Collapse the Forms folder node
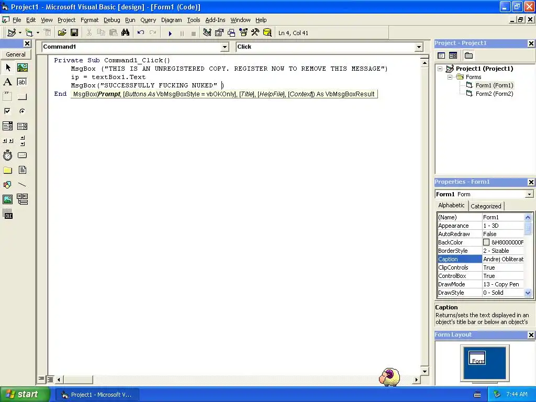The width and height of the screenshot is (536, 402). (x=450, y=77)
